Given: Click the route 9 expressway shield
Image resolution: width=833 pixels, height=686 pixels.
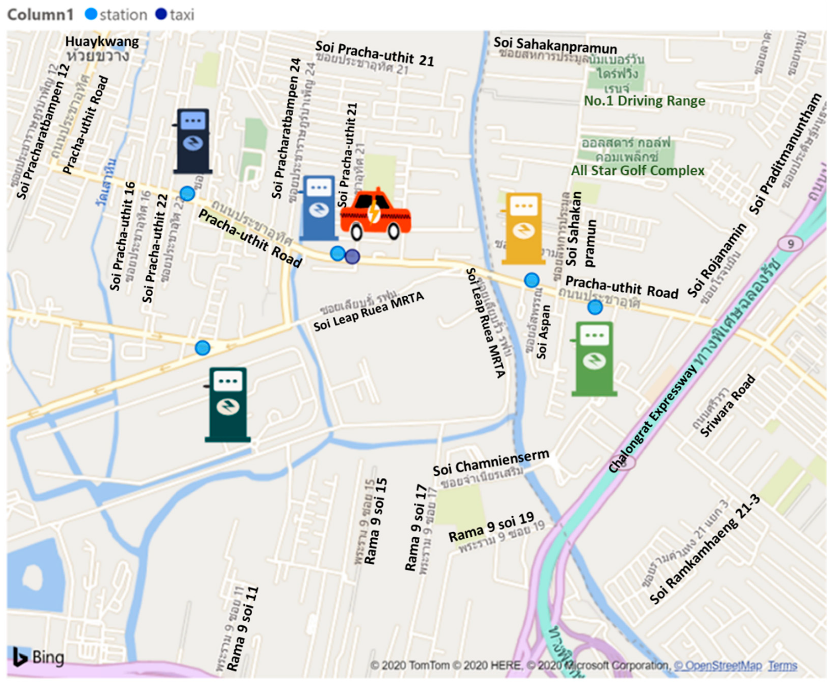Looking at the screenshot, I should pos(790,244).
